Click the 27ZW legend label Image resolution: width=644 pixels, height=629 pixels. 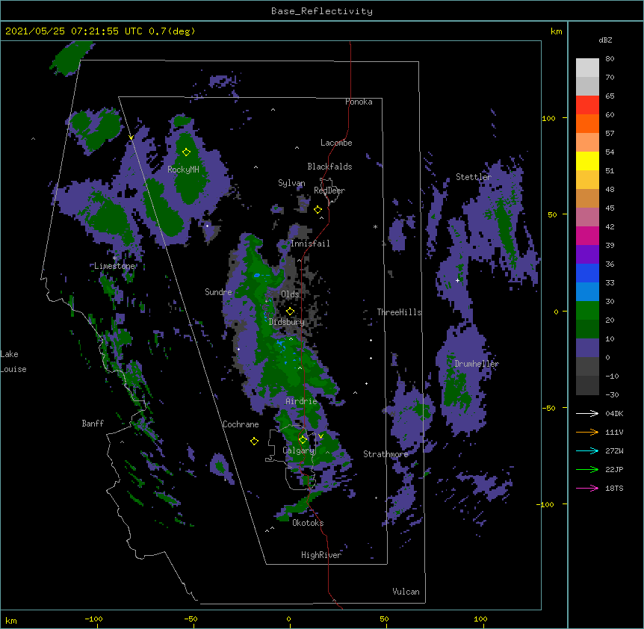tap(614, 450)
